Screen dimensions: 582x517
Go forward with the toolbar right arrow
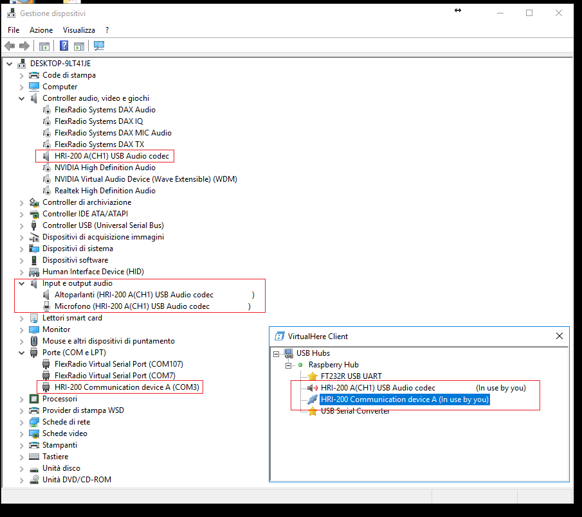24,46
